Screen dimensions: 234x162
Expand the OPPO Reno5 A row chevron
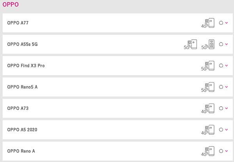(226, 87)
